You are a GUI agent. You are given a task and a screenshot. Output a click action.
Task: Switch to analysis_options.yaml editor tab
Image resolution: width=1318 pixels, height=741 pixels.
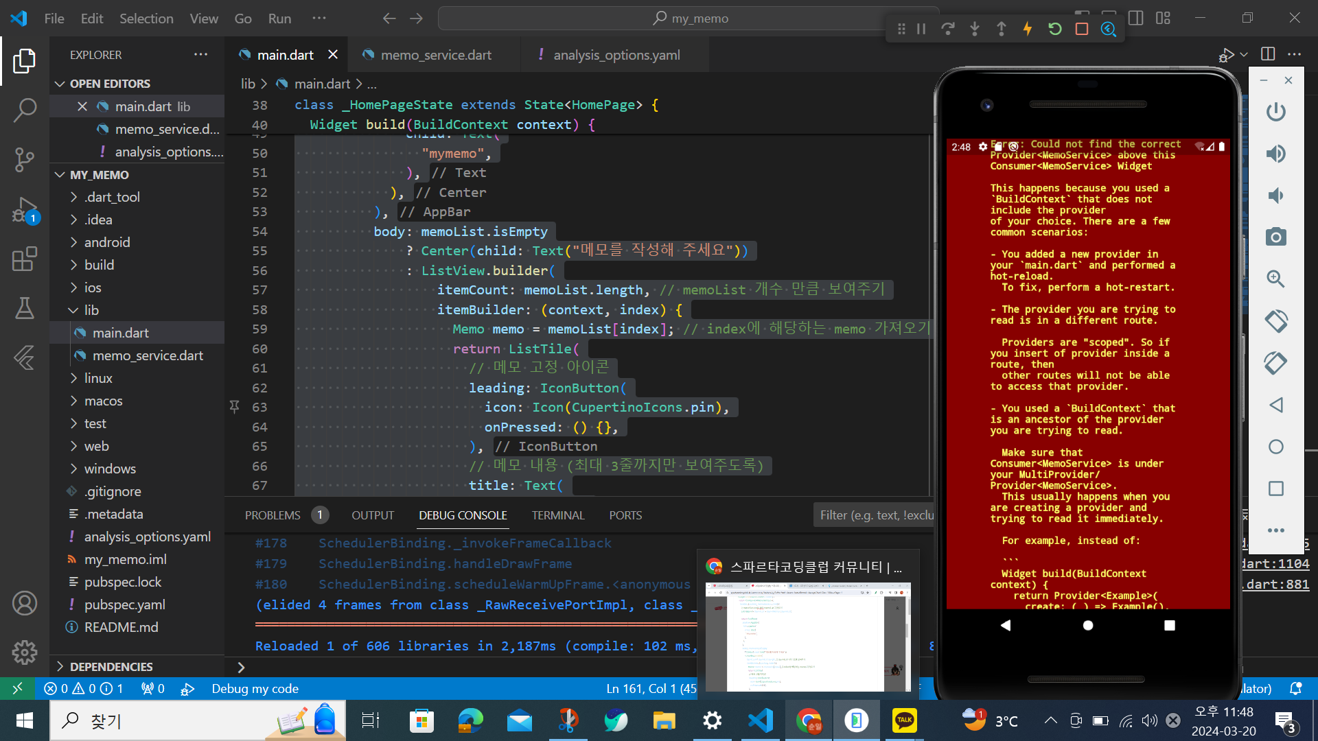pyautogui.click(x=614, y=55)
